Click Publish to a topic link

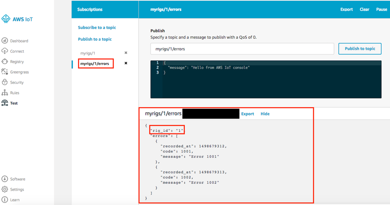pyautogui.click(x=95, y=39)
